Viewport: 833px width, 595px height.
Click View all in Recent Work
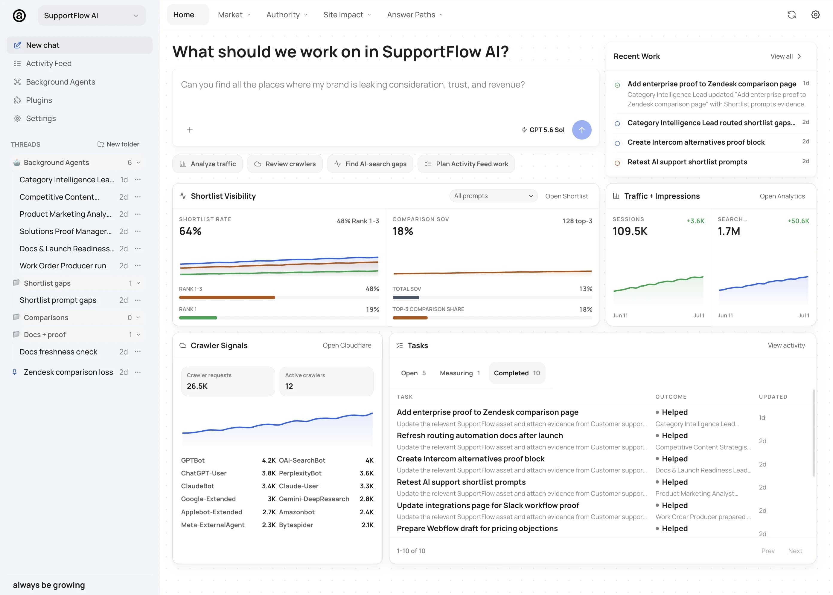coord(786,56)
